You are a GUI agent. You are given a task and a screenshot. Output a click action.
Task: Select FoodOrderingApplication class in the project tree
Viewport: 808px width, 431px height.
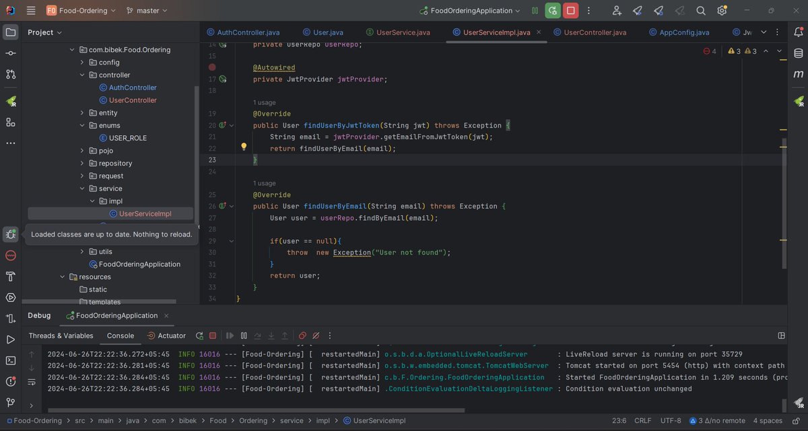(x=133, y=264)
